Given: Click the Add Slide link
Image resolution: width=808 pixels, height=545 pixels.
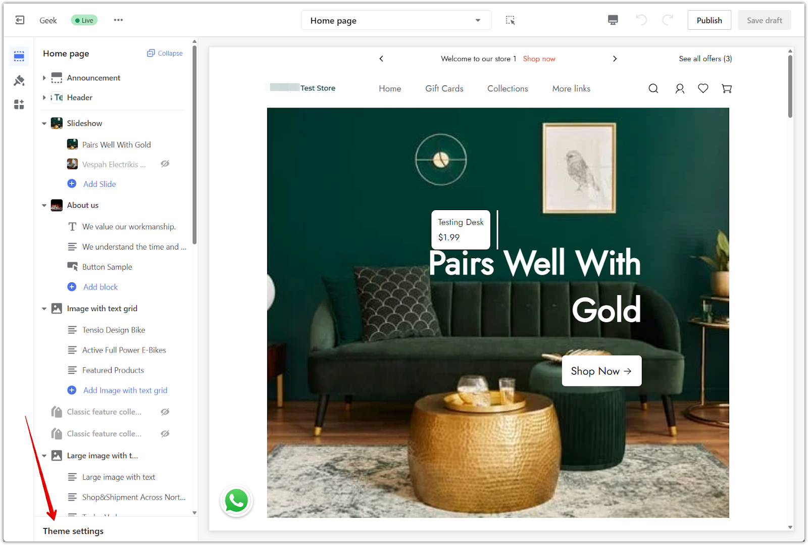Looking at the screenshot, I should pos(99,184).
